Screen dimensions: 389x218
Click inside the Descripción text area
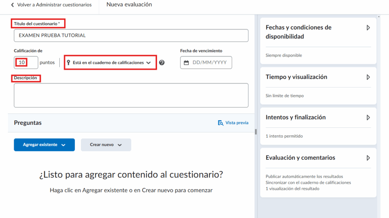131,95
